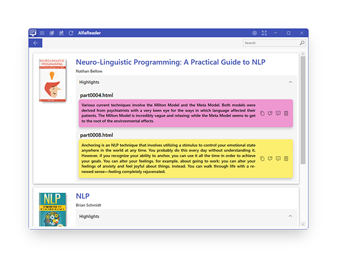Open the Neuro-Linguistic Programming book title

pos(171,62)
